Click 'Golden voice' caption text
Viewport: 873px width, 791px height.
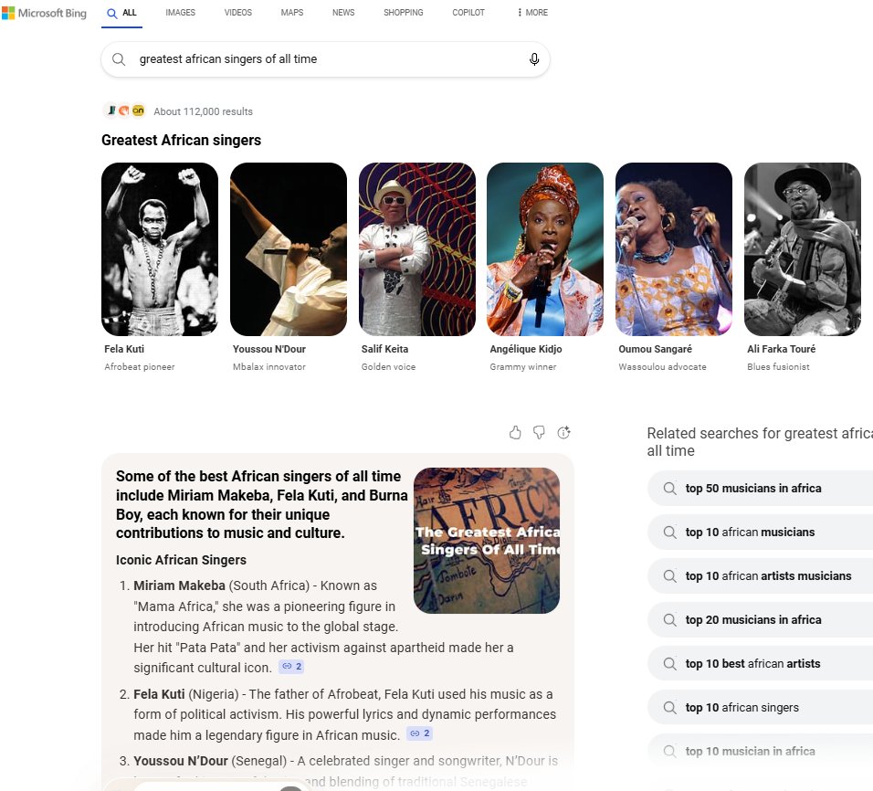click(x=388, y=366)
